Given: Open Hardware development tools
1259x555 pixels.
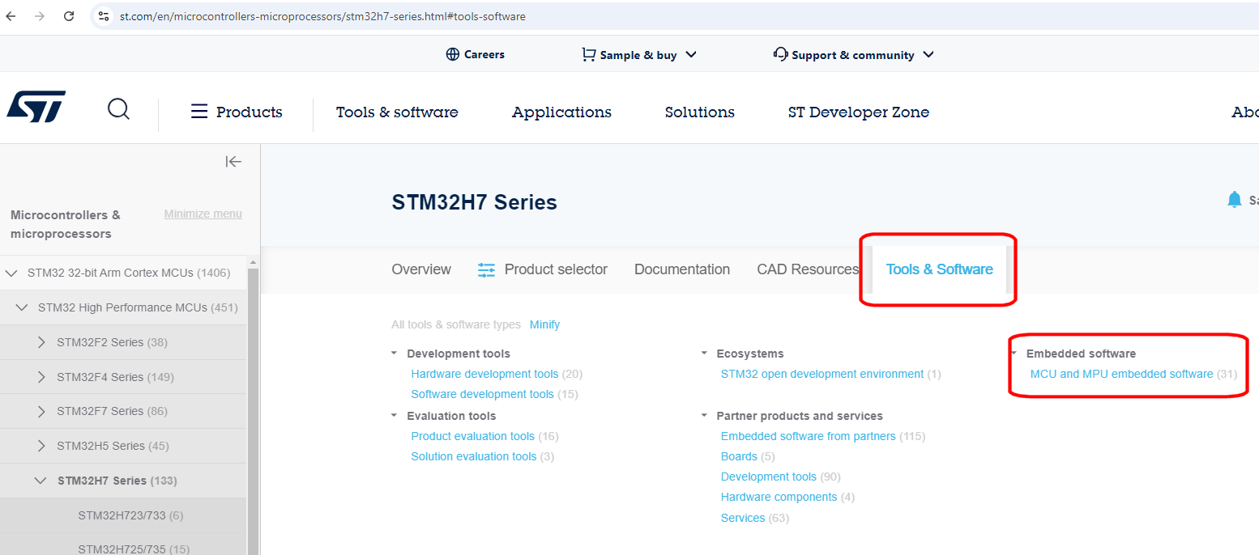Looking at the screenshot, I should (484, 374).
